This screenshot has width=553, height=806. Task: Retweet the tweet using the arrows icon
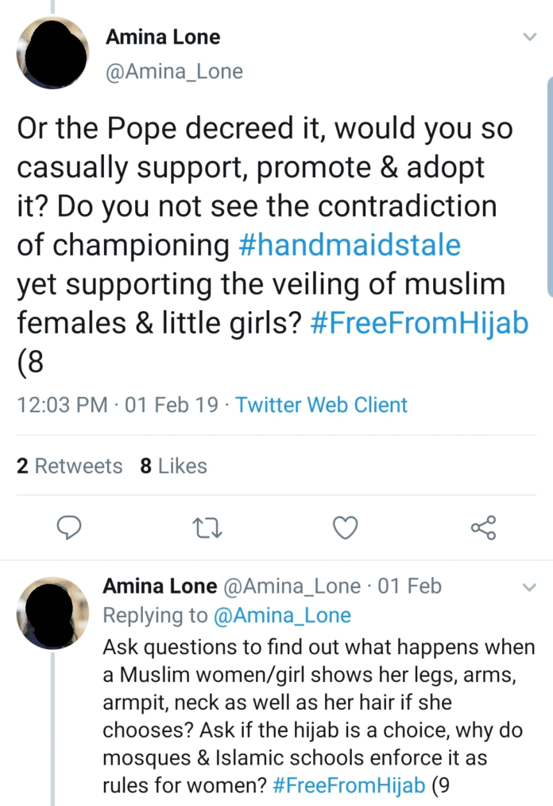207,528
